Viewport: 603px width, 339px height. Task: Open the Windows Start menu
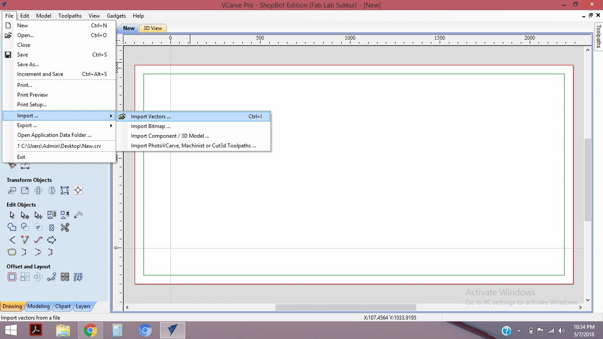11,330
